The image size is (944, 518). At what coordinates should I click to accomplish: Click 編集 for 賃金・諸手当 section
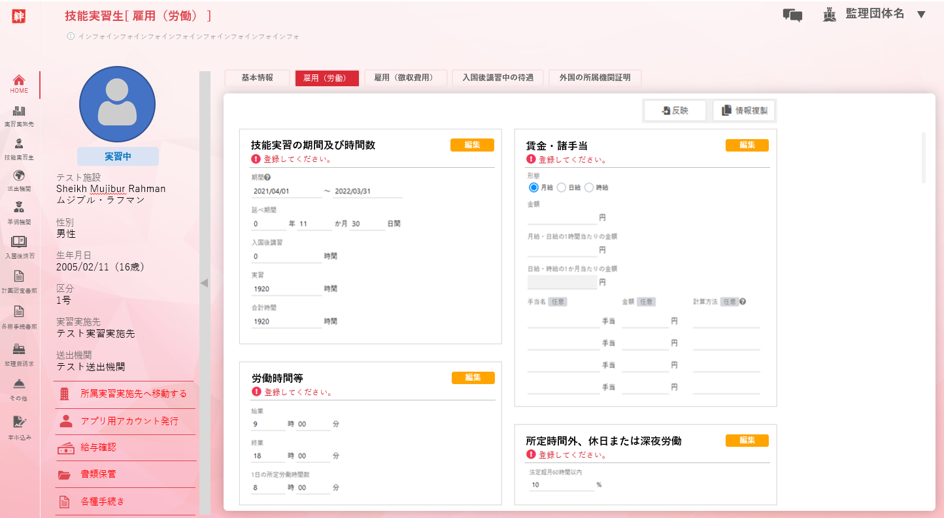click(x=747, y=145)
